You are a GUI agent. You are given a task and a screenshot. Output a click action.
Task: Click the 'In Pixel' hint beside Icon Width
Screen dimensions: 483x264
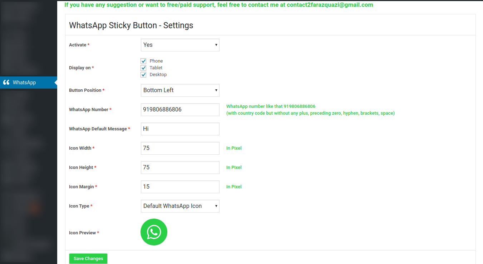[234, 148]
